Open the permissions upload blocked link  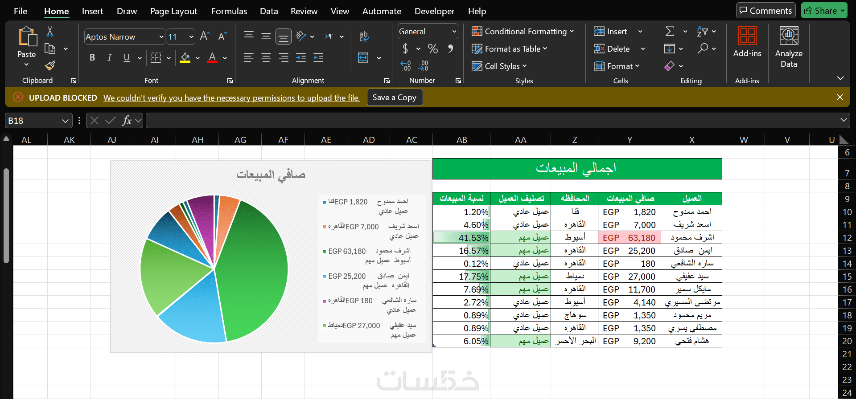[231, 98]
